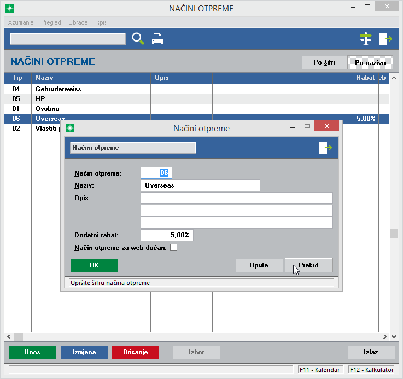Click the Upute help button

[259, 265]
